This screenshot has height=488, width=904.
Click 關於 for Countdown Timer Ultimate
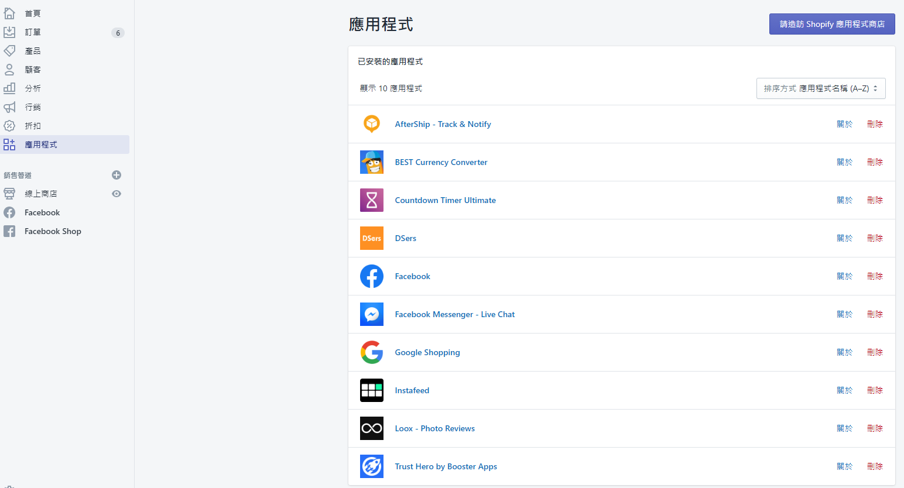click(x=844, y=200)
